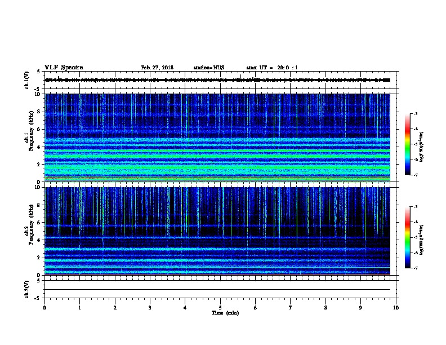Click time axis tick label "1"
This screenshot has height=345, width=446.
coord(79,308)
